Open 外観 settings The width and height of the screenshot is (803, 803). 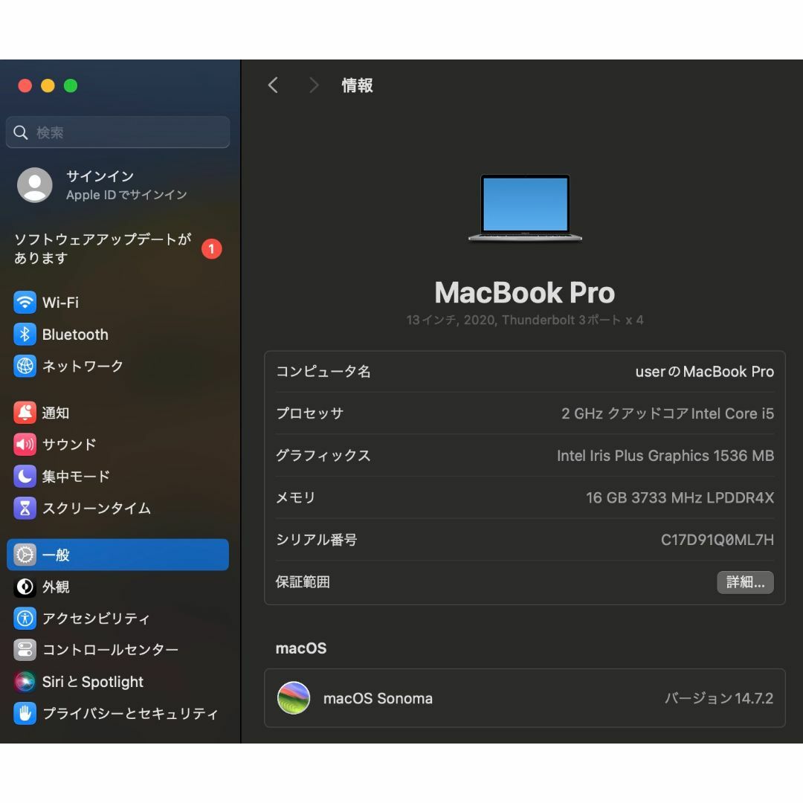click(117, 587)
